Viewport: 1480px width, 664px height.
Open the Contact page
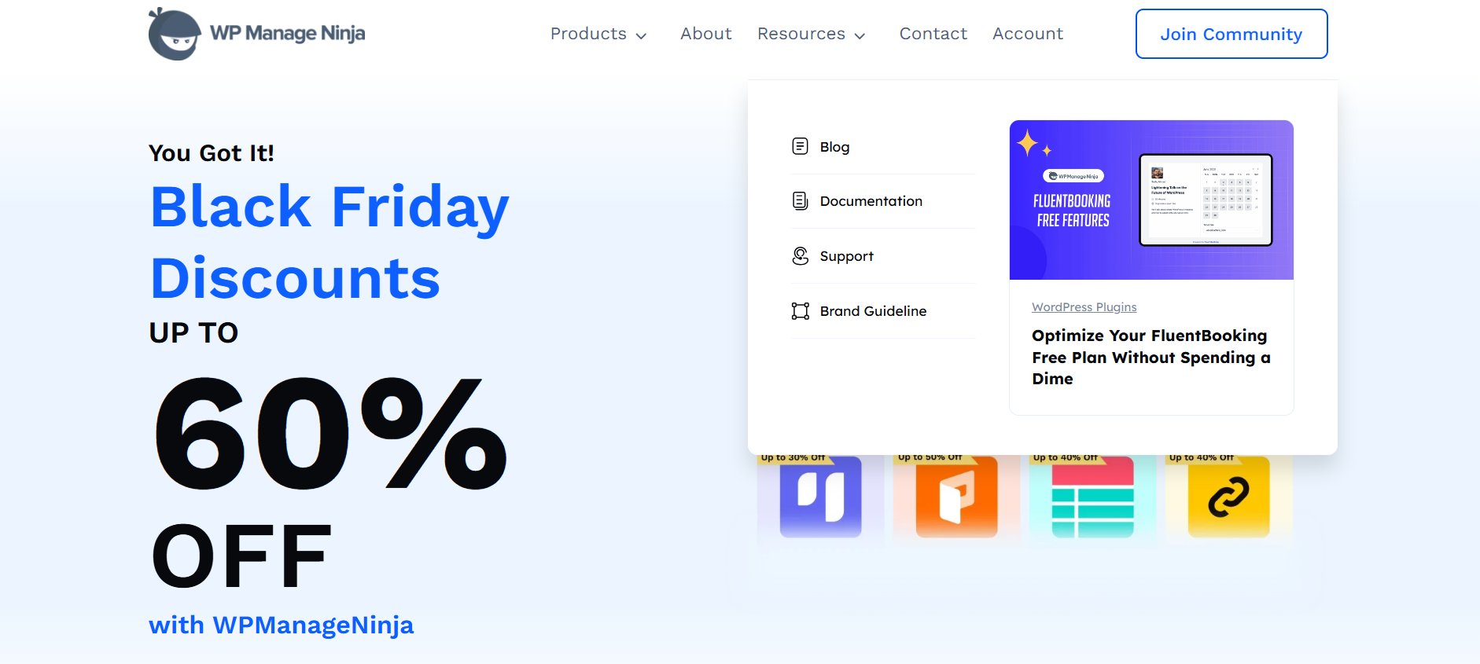933,34
